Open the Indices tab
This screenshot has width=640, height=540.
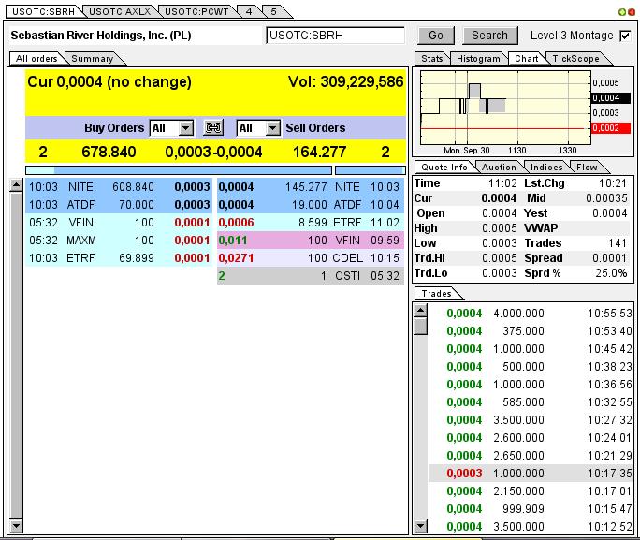coord(546,168)
